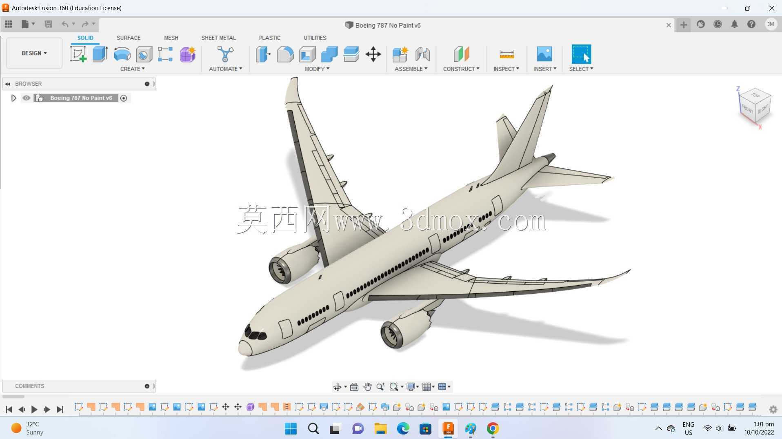
Task: Open the Viewports layout dropdown
Action: (x=444, y=387)
